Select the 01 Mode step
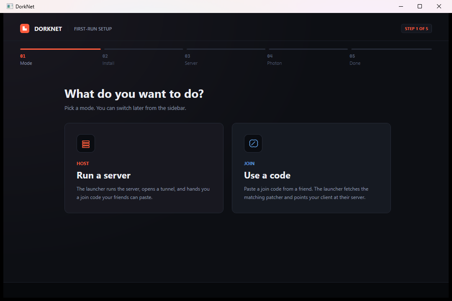452x301 pixels. [x=60, y=57]
